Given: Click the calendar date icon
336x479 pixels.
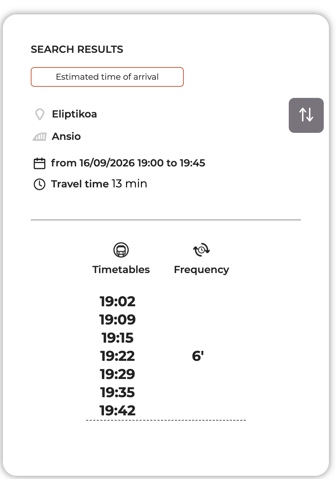Looking at the screenshot, I should [x=40, y=163].
